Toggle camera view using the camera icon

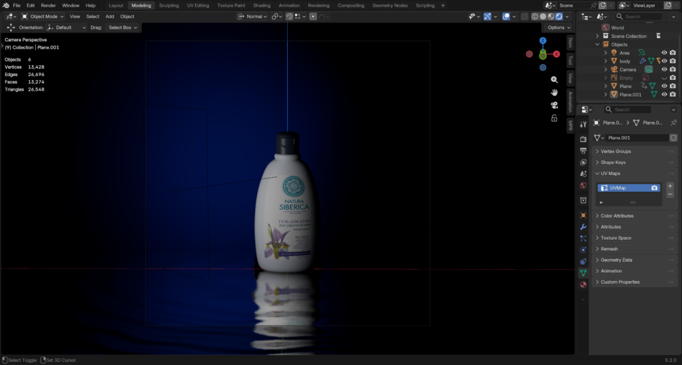554,105
